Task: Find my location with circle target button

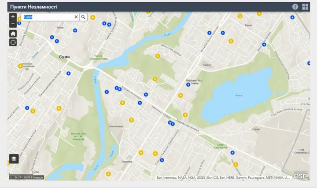Action: point(13,42)
